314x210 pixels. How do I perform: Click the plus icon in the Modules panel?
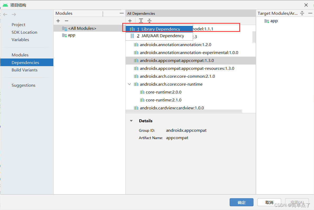pyautogui.click(x=58, y=21)
